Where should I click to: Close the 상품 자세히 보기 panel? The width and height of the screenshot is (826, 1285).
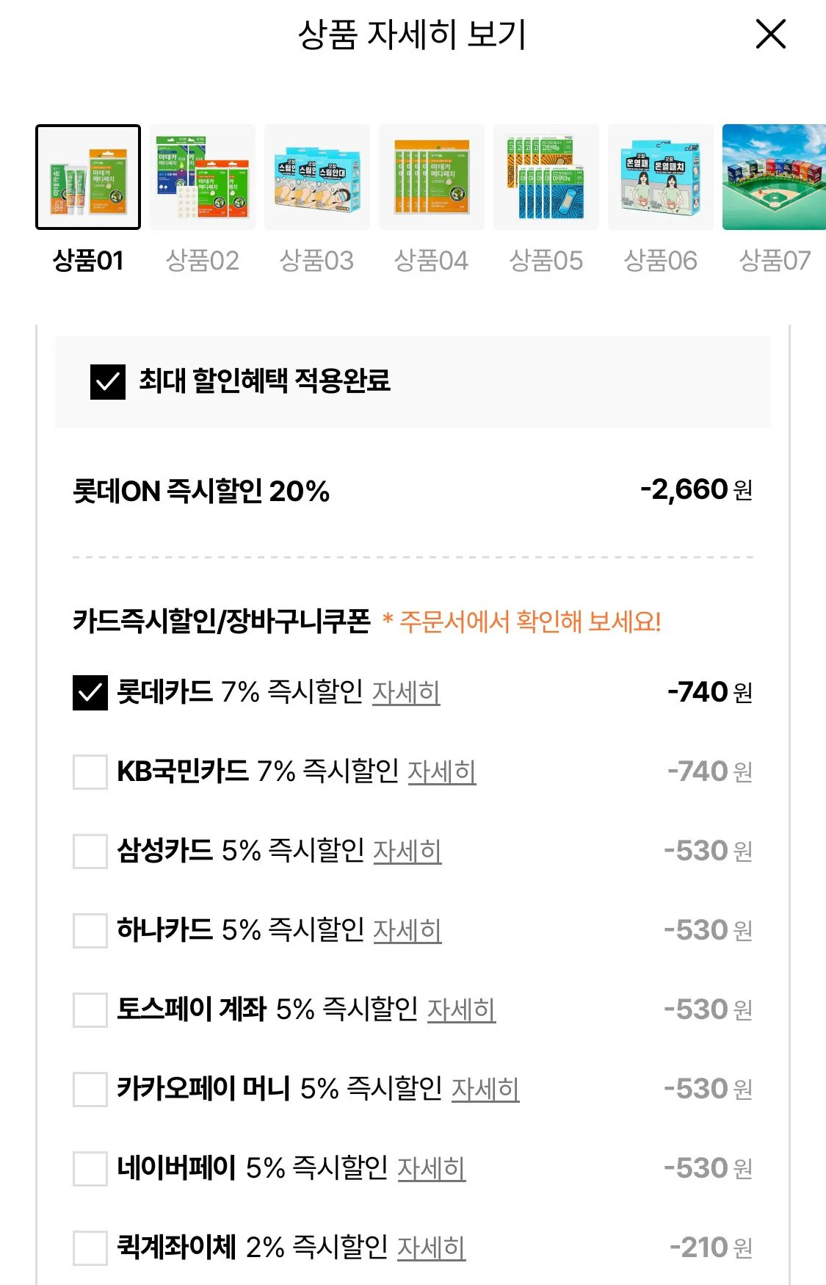(x=770, y=35)
